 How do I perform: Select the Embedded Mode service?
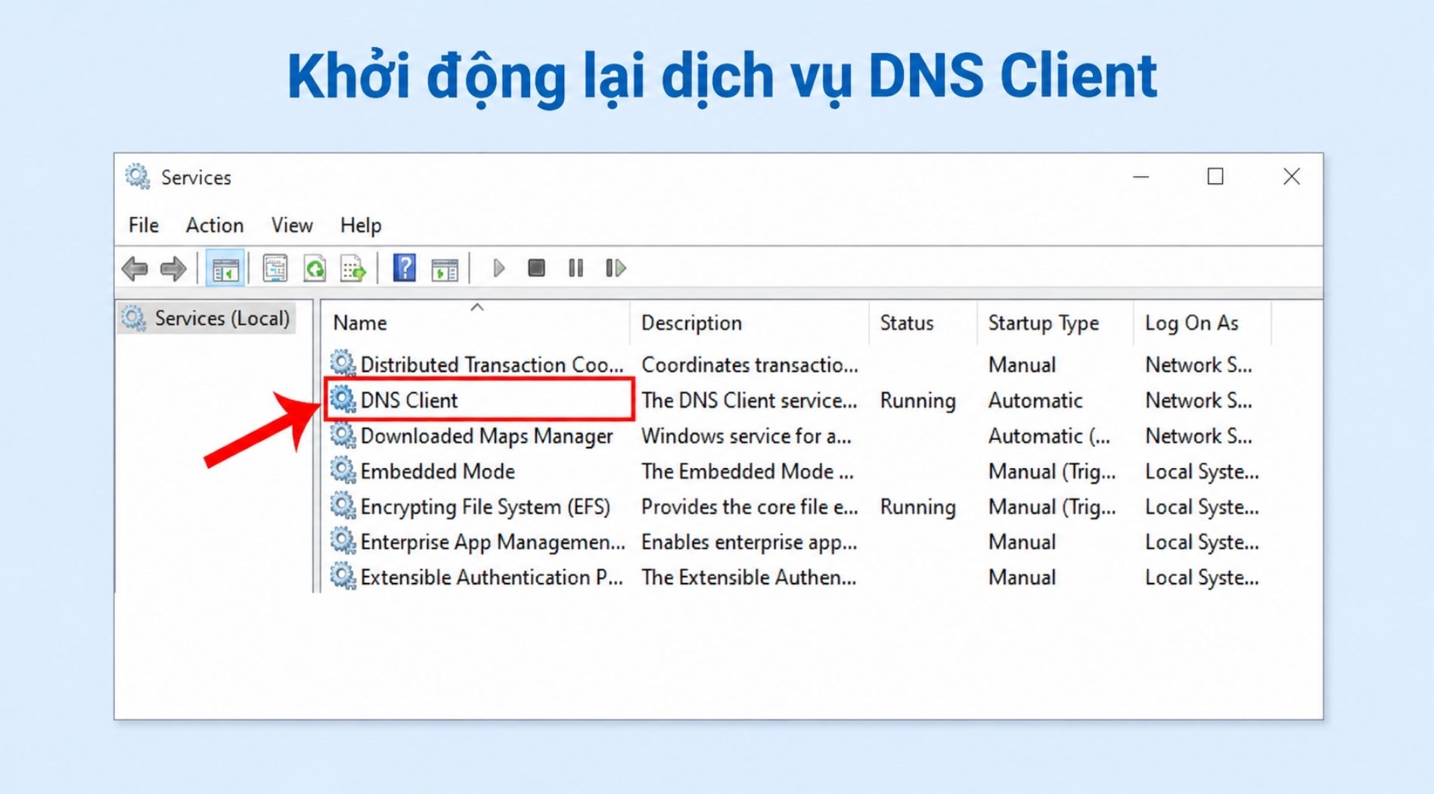437,471
